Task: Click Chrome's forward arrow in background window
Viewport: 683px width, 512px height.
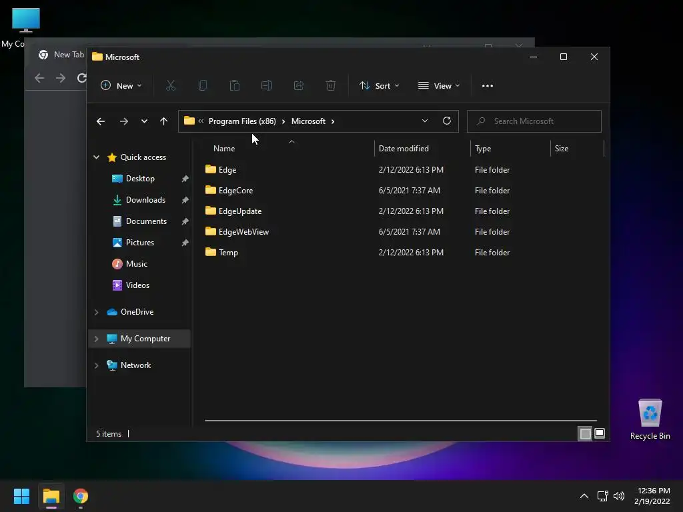Action: [61, 78]
